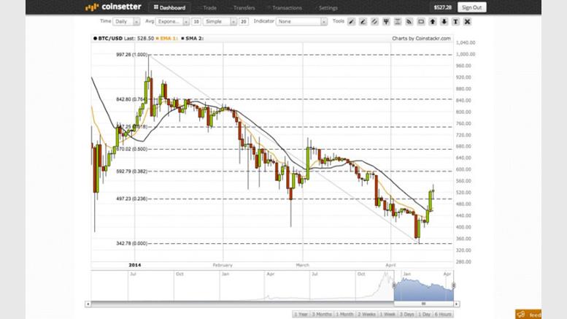Click the feedback megaphone icon
The width and height of the screenshot is (567, 319).
[521, 314]
